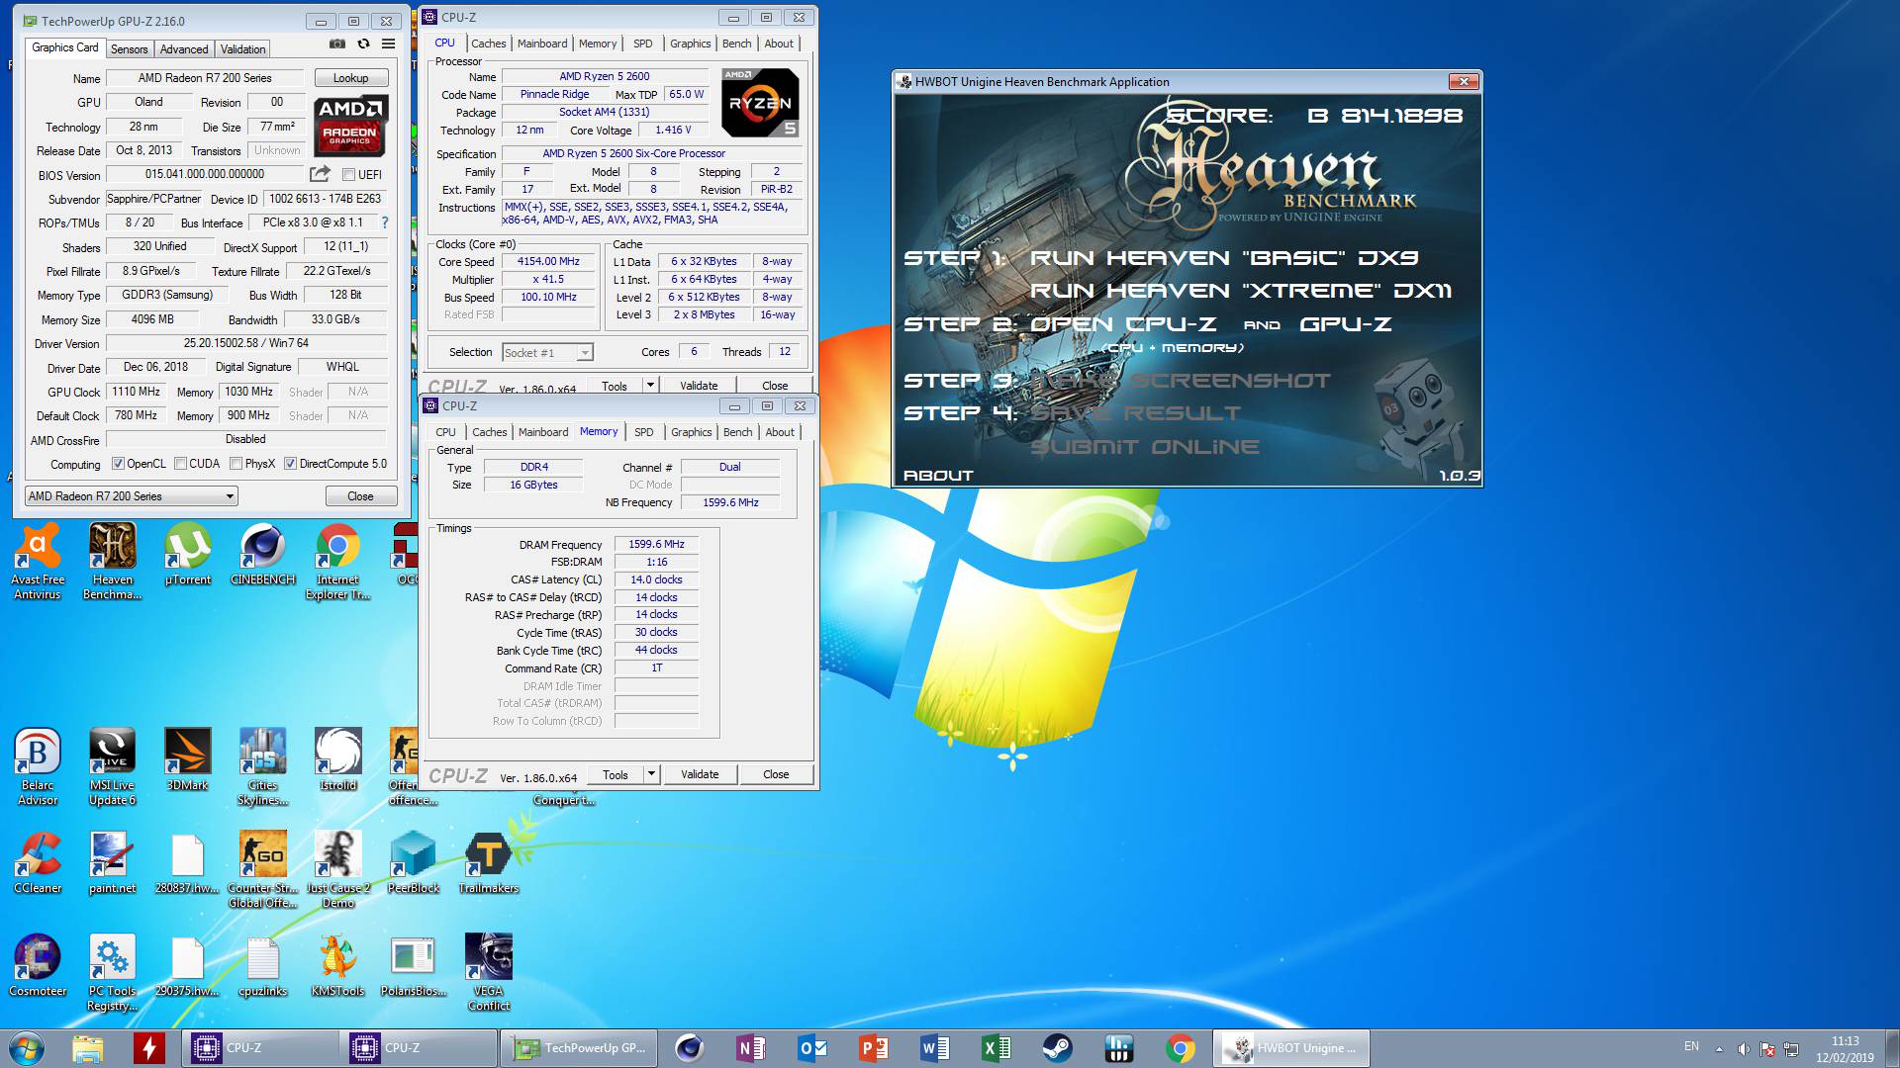The width and height of the screenshot is (1900, 1068).
Task: Open PolarisBios desktop icon
Action: (414, 965)
